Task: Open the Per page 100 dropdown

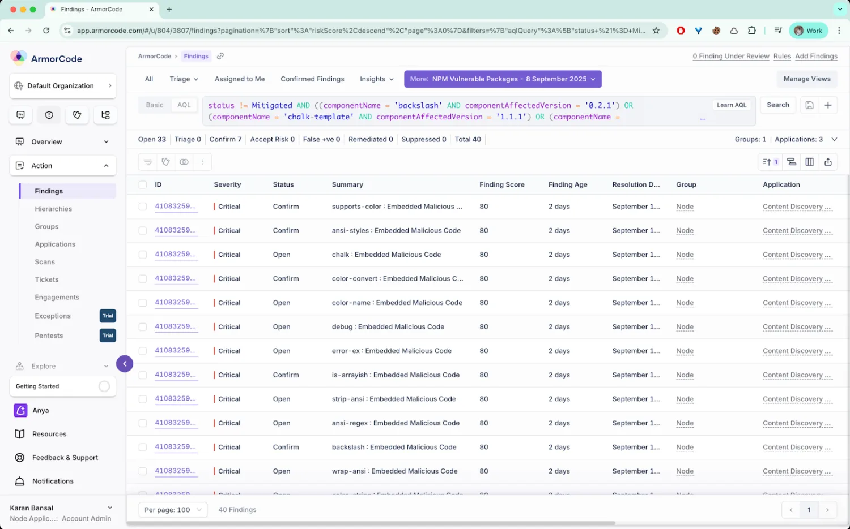Action: click(173, 510)
